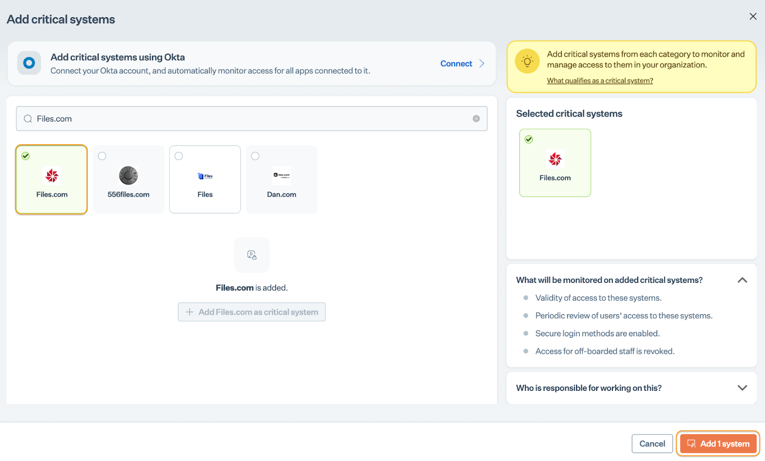Click the user lock icon above the added message

click(x=252, y=255)
